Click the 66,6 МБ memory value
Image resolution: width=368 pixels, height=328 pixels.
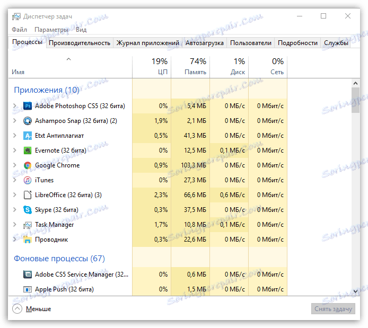coord(195,195)
